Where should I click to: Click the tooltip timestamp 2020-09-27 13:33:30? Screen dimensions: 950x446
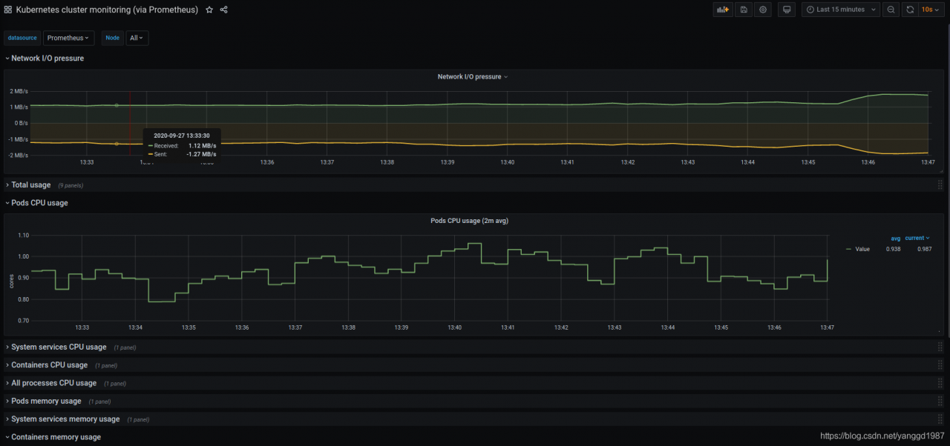click(181, 136)
